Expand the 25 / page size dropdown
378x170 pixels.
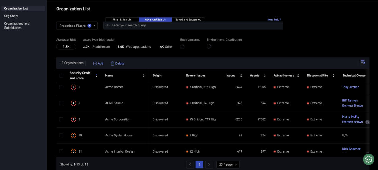click(x=228, y=165)
